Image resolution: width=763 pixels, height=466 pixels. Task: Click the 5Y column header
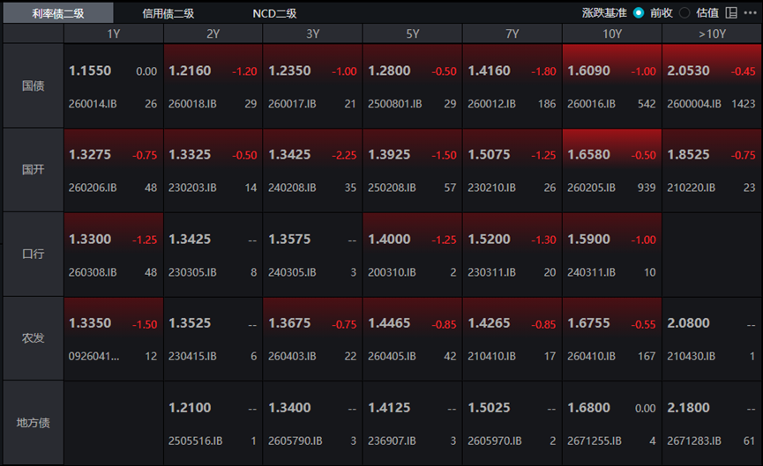pyautogui.click(x=413, y=34)
